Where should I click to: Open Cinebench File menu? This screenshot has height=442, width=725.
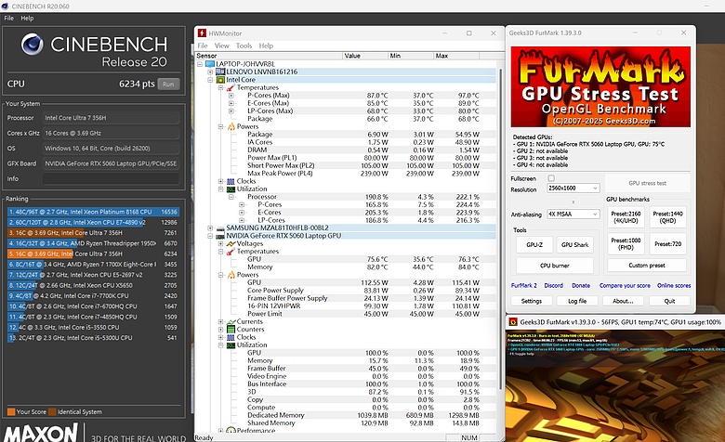(x=8, y=18)
